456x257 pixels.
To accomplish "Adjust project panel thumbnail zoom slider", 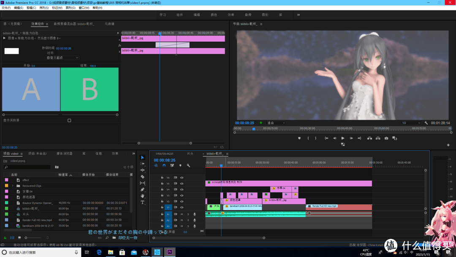I will 26,238.
